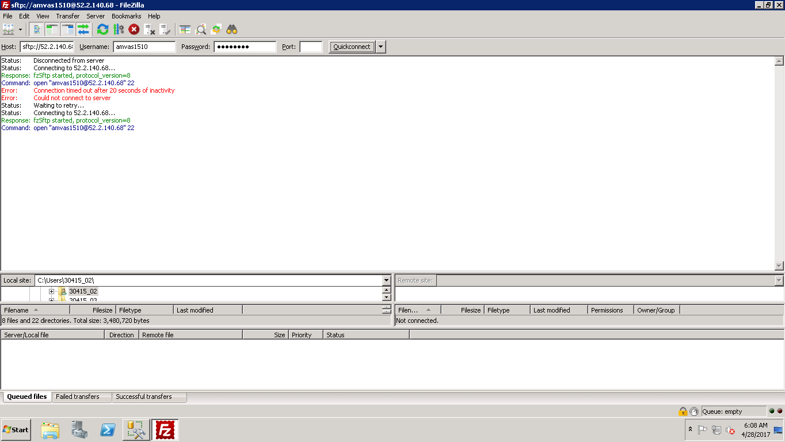Toggle transfer queue display
The height and width of the screenshot is (442, 785).
(83, 29)
